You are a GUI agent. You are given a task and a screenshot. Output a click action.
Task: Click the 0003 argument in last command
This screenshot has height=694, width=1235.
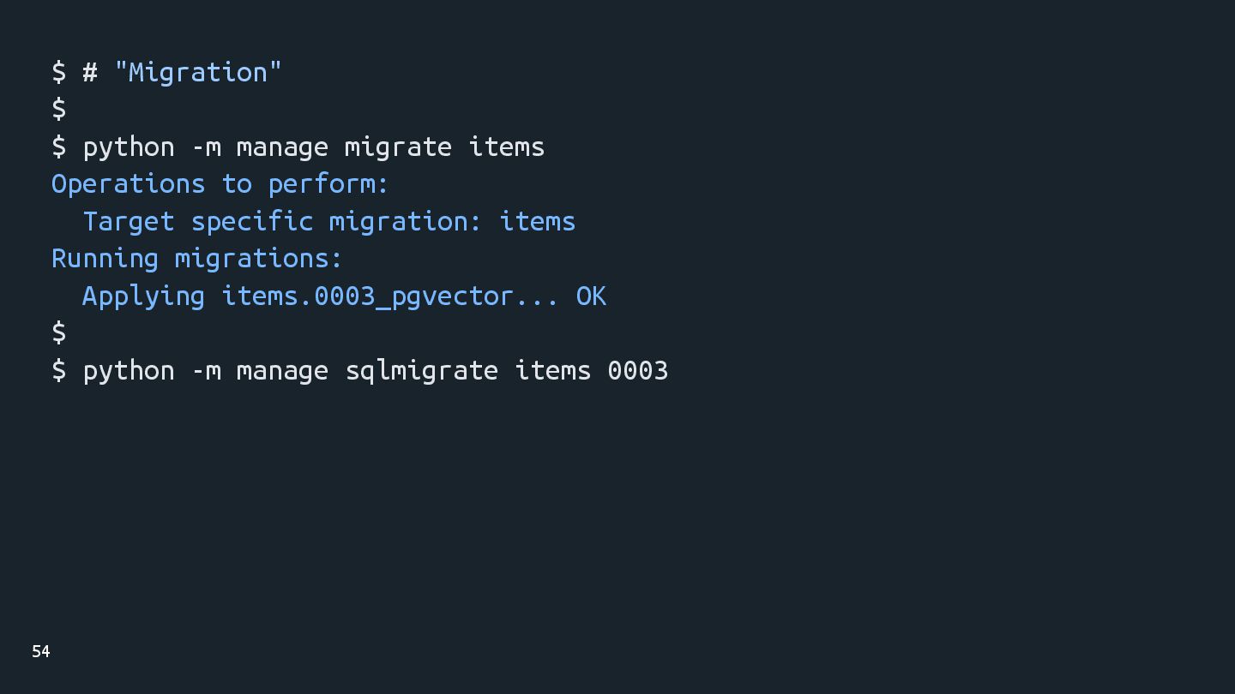637,370
